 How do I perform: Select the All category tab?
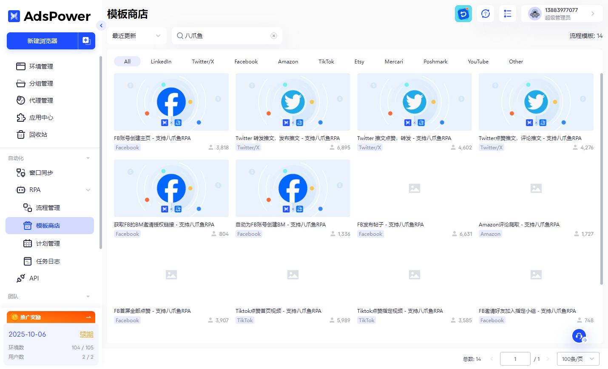[127, 62]
